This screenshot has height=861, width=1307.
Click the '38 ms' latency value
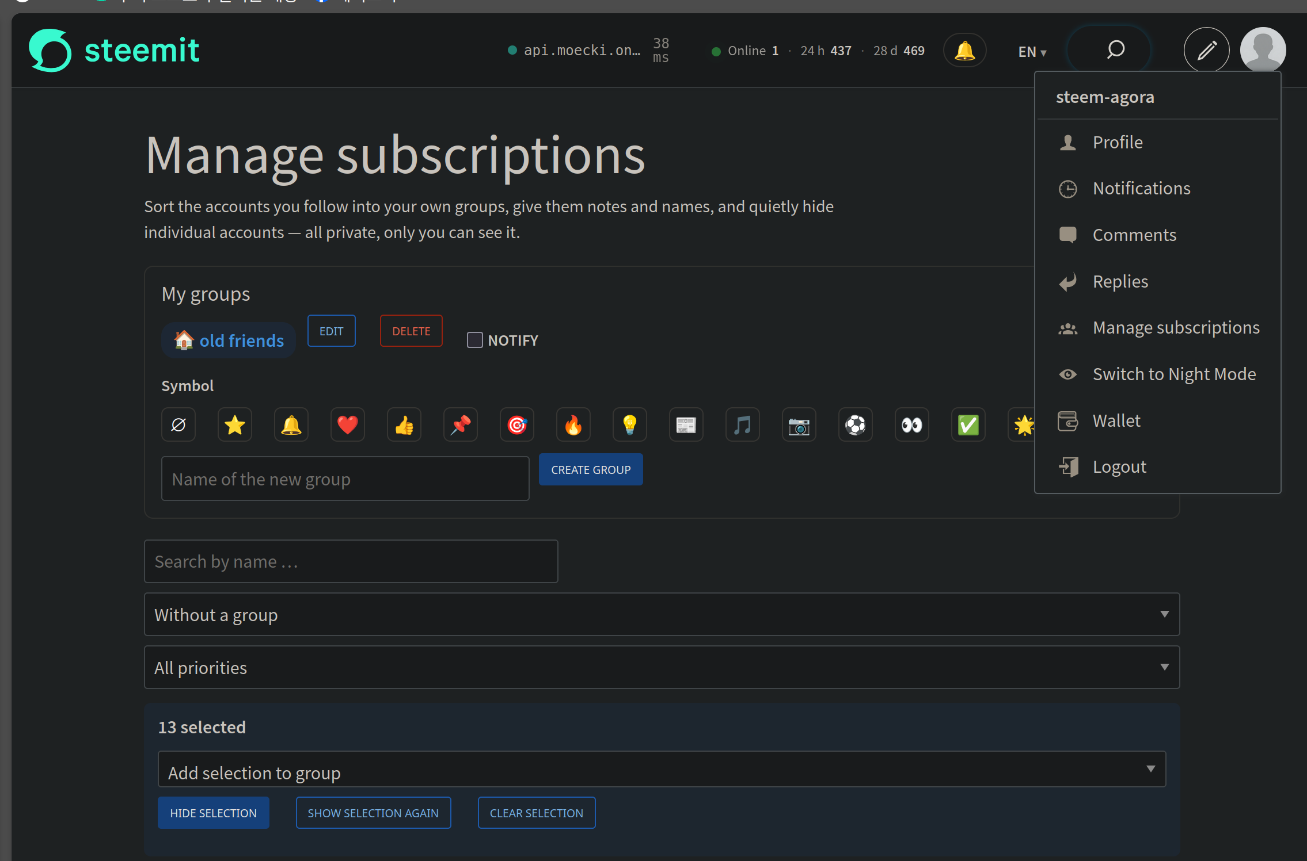661,51
